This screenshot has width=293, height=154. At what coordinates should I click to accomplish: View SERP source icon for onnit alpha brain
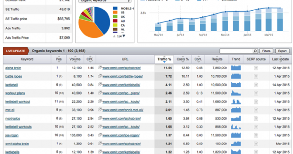pyautogui.click(x=256, y=144)
